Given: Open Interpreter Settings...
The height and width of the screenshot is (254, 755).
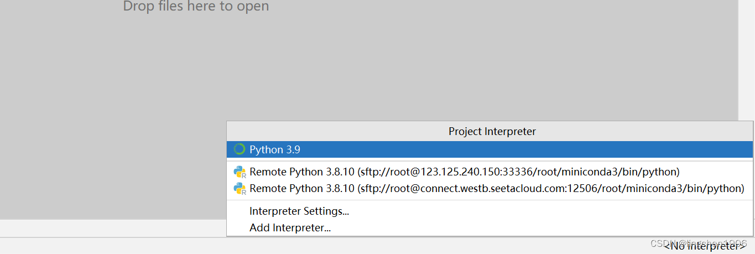Looking at the screenshot, I should coord(299,211).
